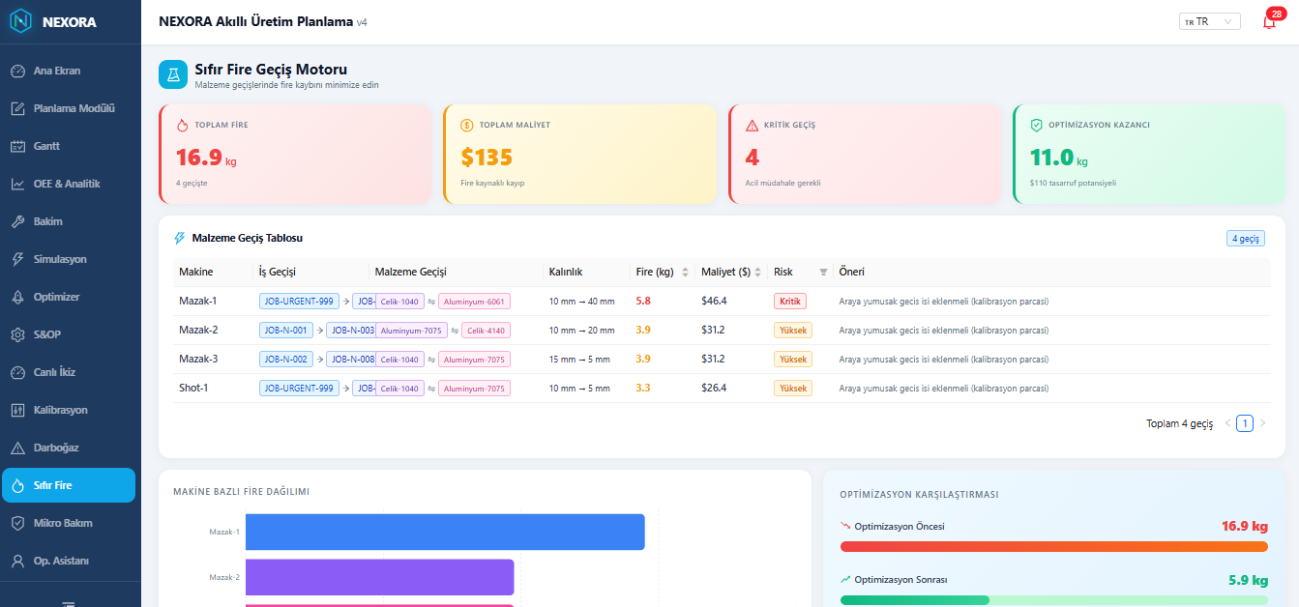Click the Bakım wrench icon
The image size is (1299, 607).
[17, 221]
